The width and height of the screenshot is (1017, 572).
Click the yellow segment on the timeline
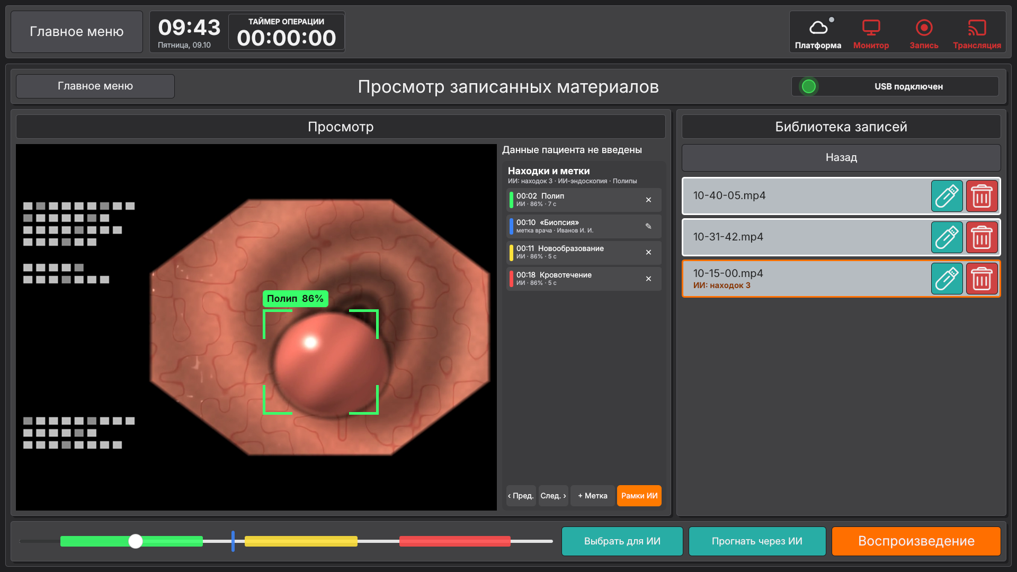tap(301, 541)
